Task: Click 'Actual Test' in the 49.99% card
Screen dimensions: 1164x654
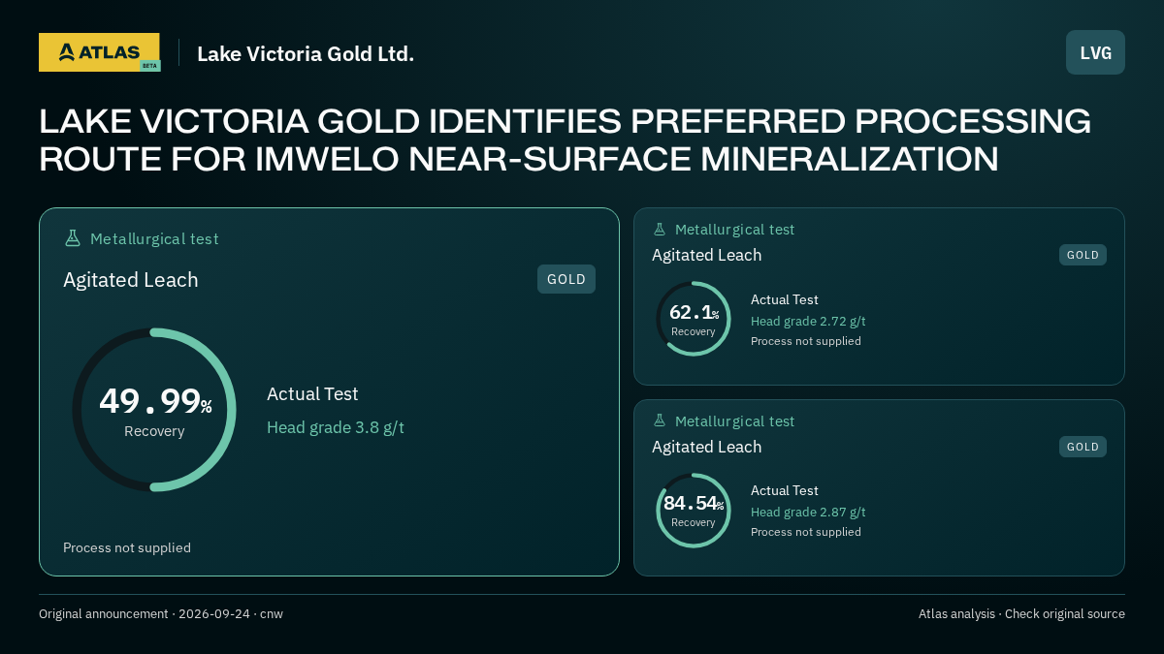Action: coord(312,394)
